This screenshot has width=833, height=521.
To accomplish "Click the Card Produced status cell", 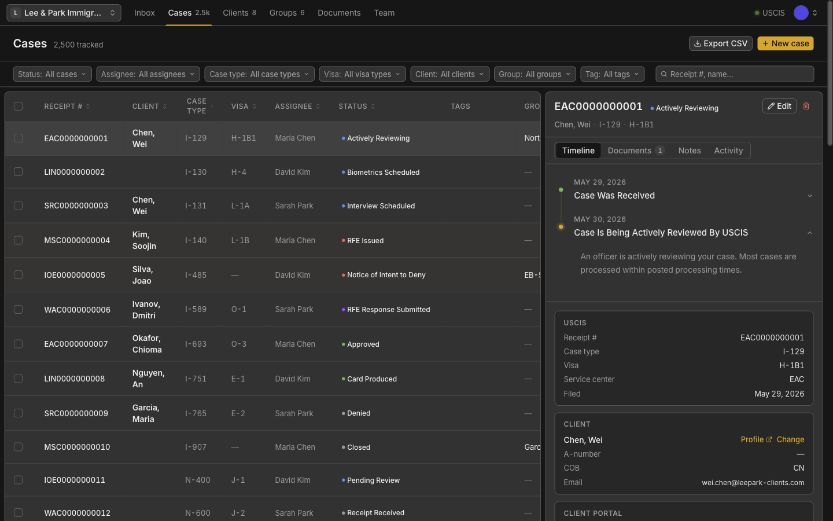I will (x=369, y=379).
